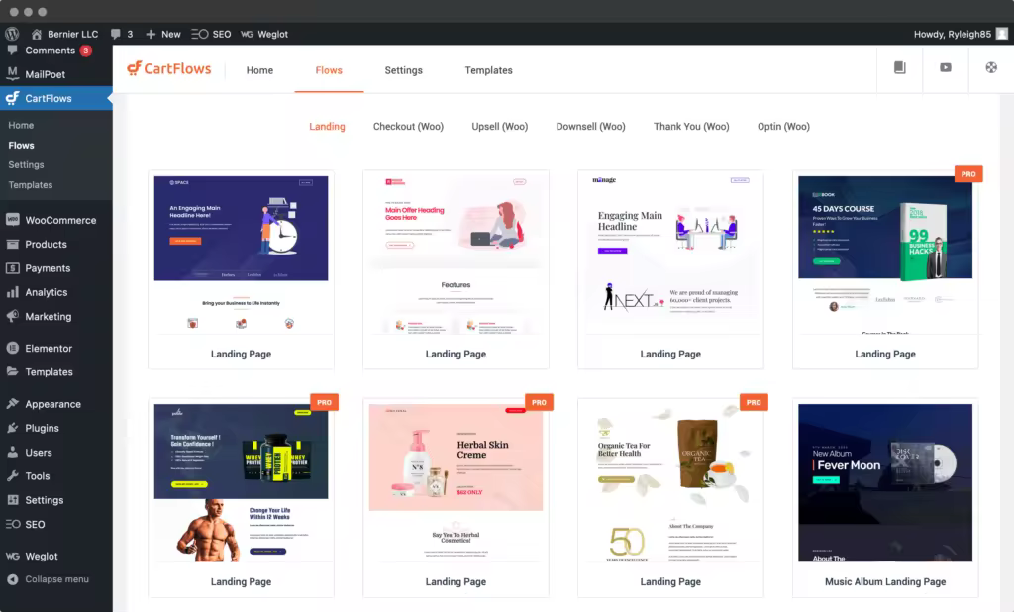The height and width of the screenshot is (612, 1014).
Task: Open the CartFlows support lifebuoy icon
Action: 990,67
